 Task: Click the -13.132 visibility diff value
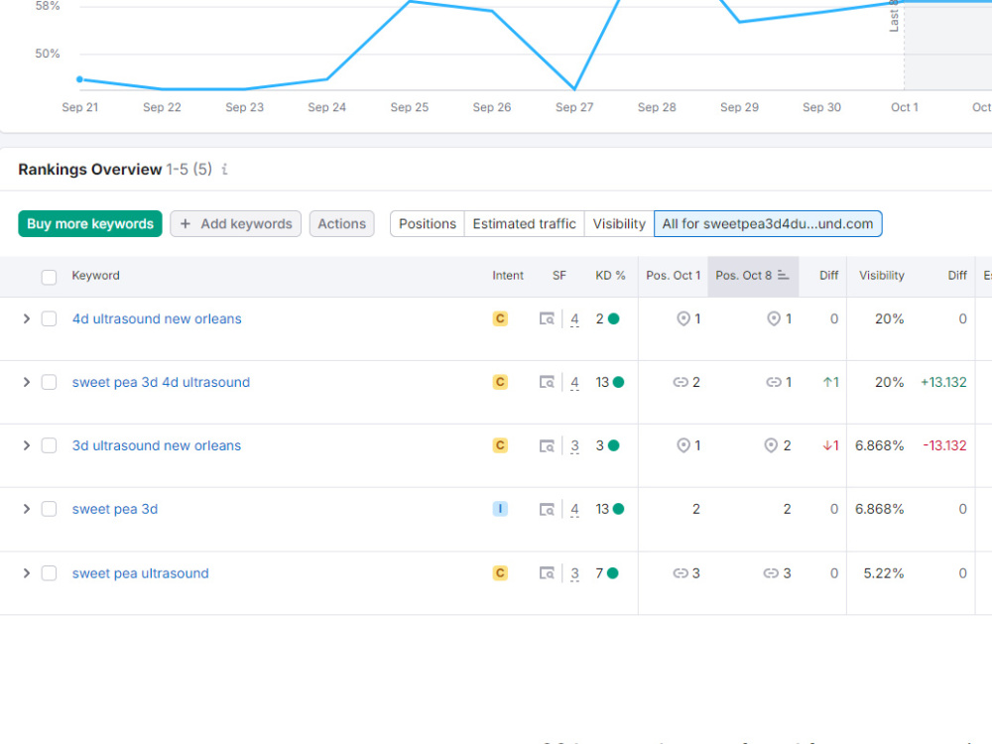click(x=944, y=445)
